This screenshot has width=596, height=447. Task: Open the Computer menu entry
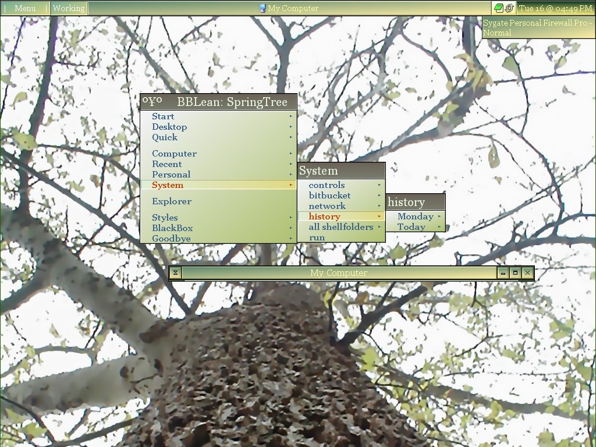219,154
